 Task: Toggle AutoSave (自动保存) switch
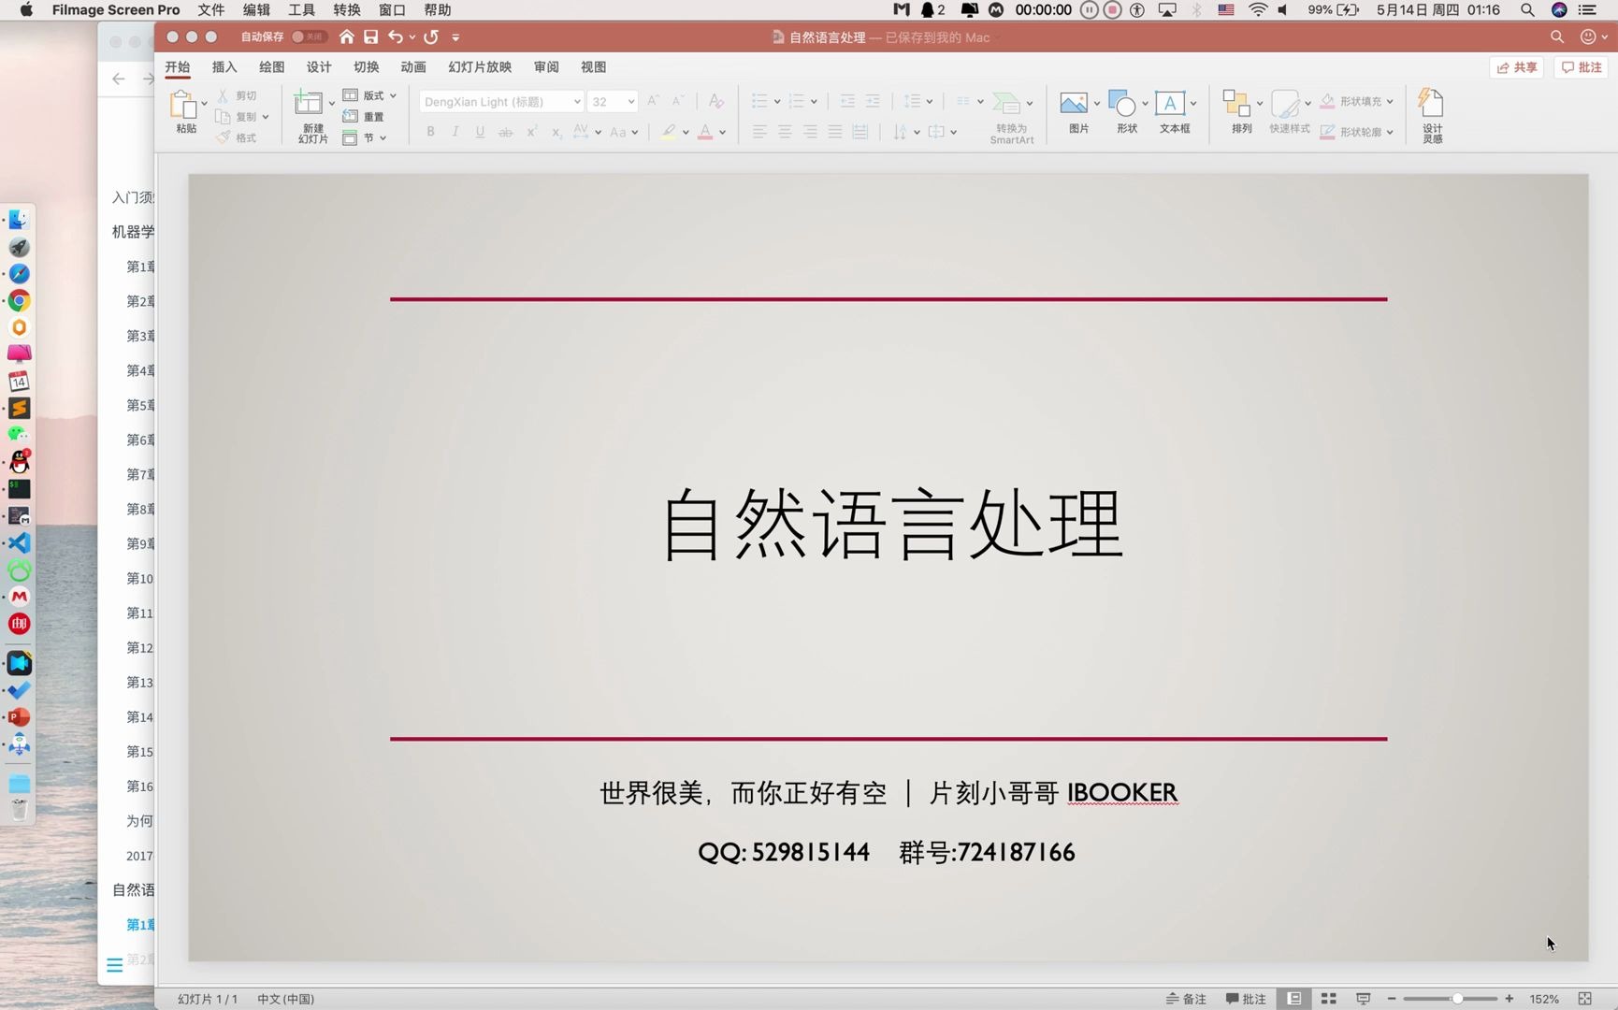tap(309, 36)
